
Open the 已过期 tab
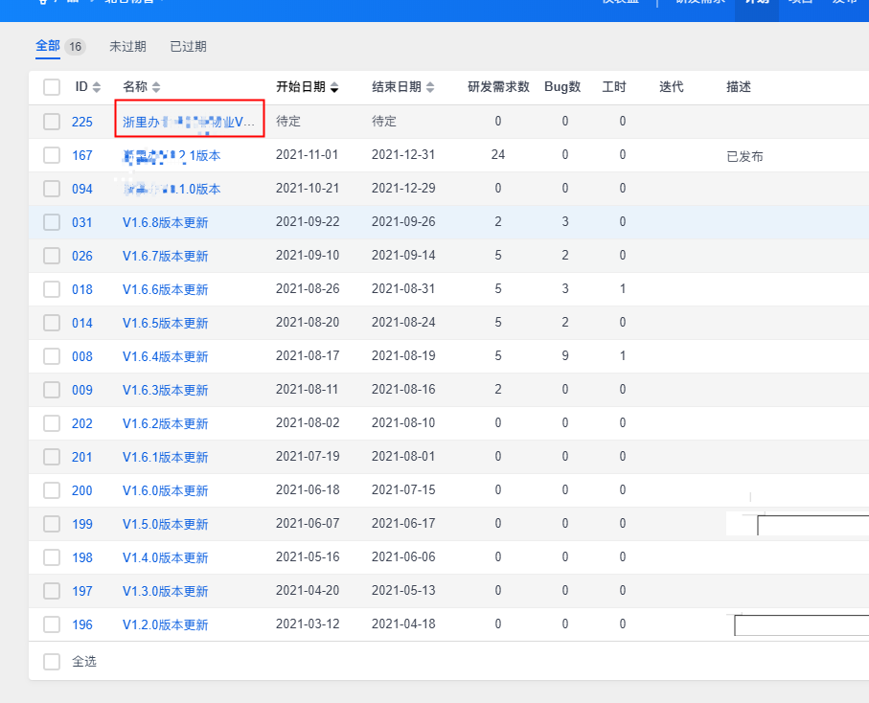[x=188, y=46]
